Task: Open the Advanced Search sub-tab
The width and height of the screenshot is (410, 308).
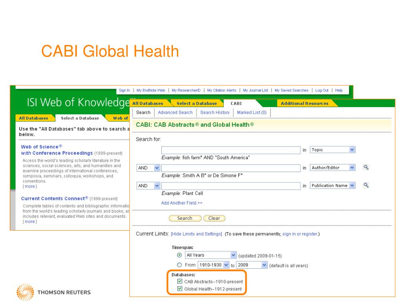Action: [175, 112]
